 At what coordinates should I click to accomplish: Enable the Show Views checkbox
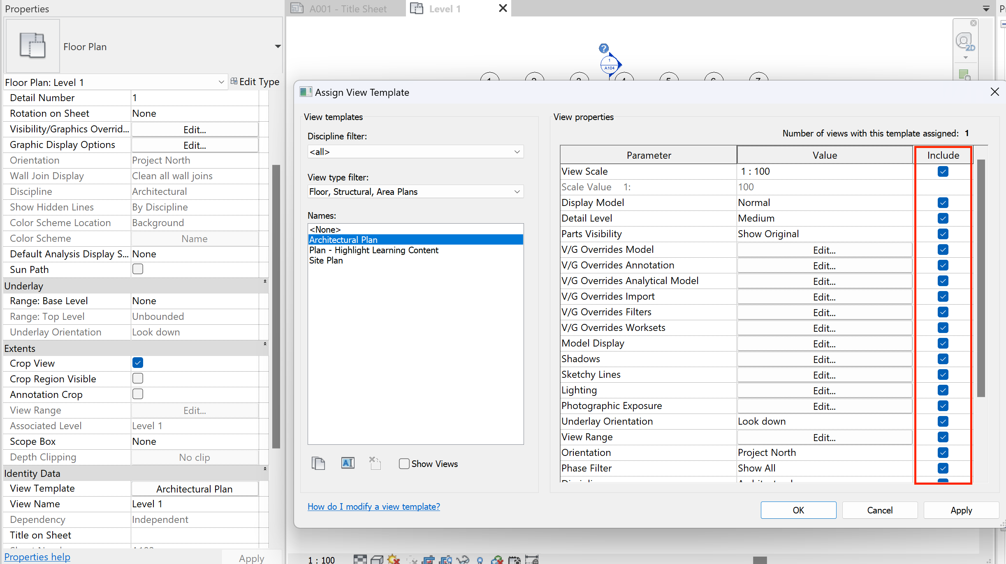click(404, 464)
